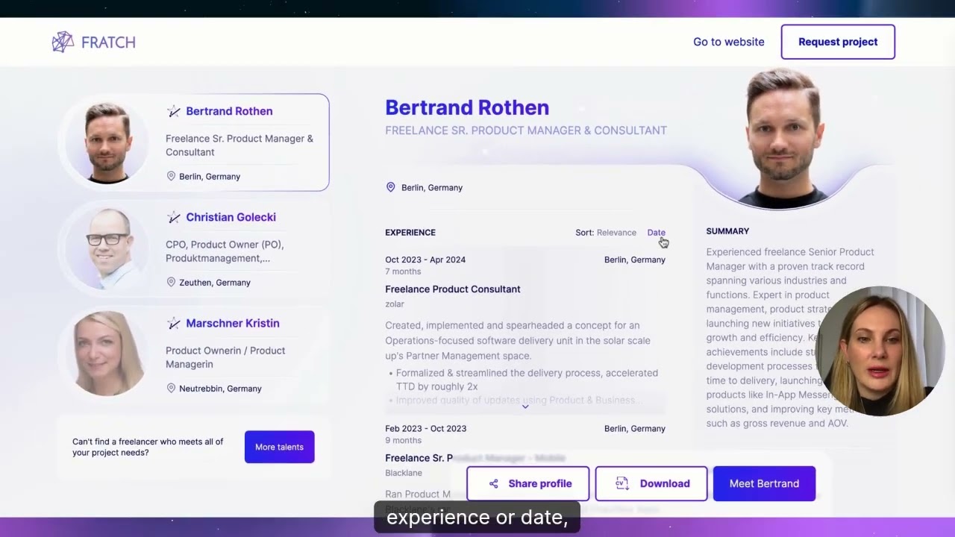This screenshot has height=537, width=955.
Task: Click Marschner Kristin's profile photo
Action: [x=107, y=354]
